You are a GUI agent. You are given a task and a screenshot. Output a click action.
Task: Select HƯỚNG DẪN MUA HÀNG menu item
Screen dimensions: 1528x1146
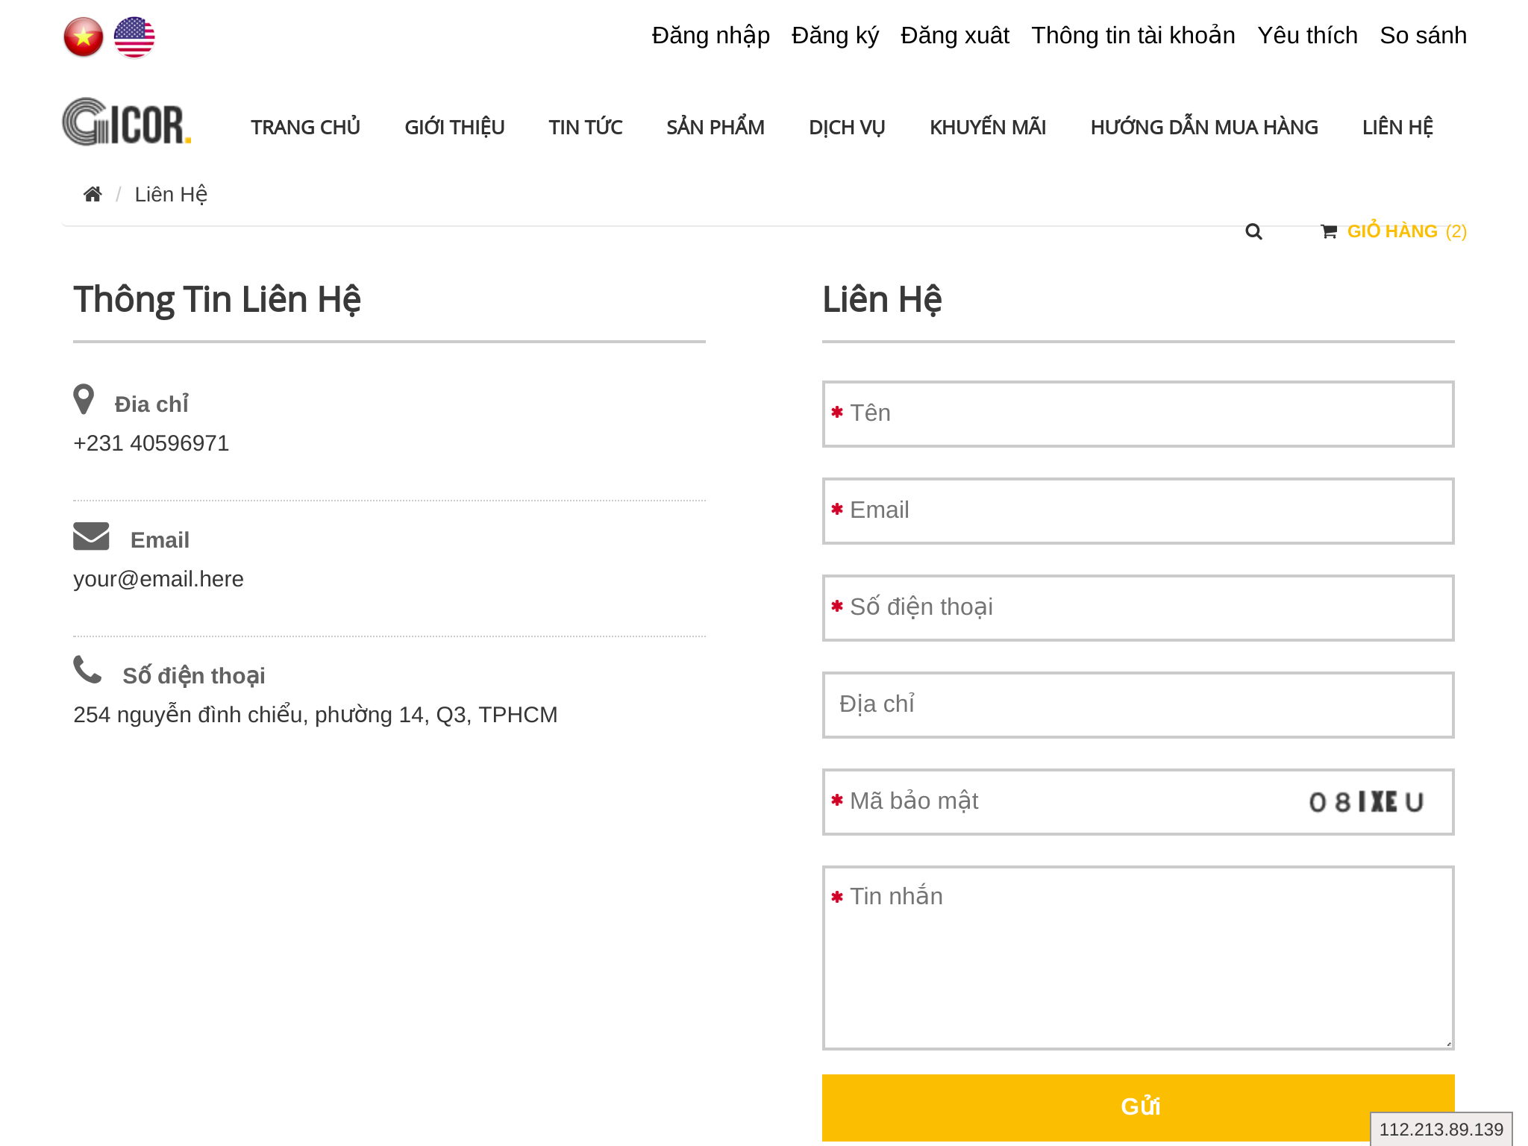pos(1204,127)
